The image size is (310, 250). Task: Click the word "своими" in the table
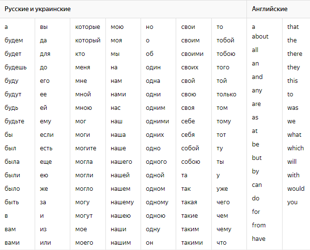pyautogui.click(x=192, y=54)
